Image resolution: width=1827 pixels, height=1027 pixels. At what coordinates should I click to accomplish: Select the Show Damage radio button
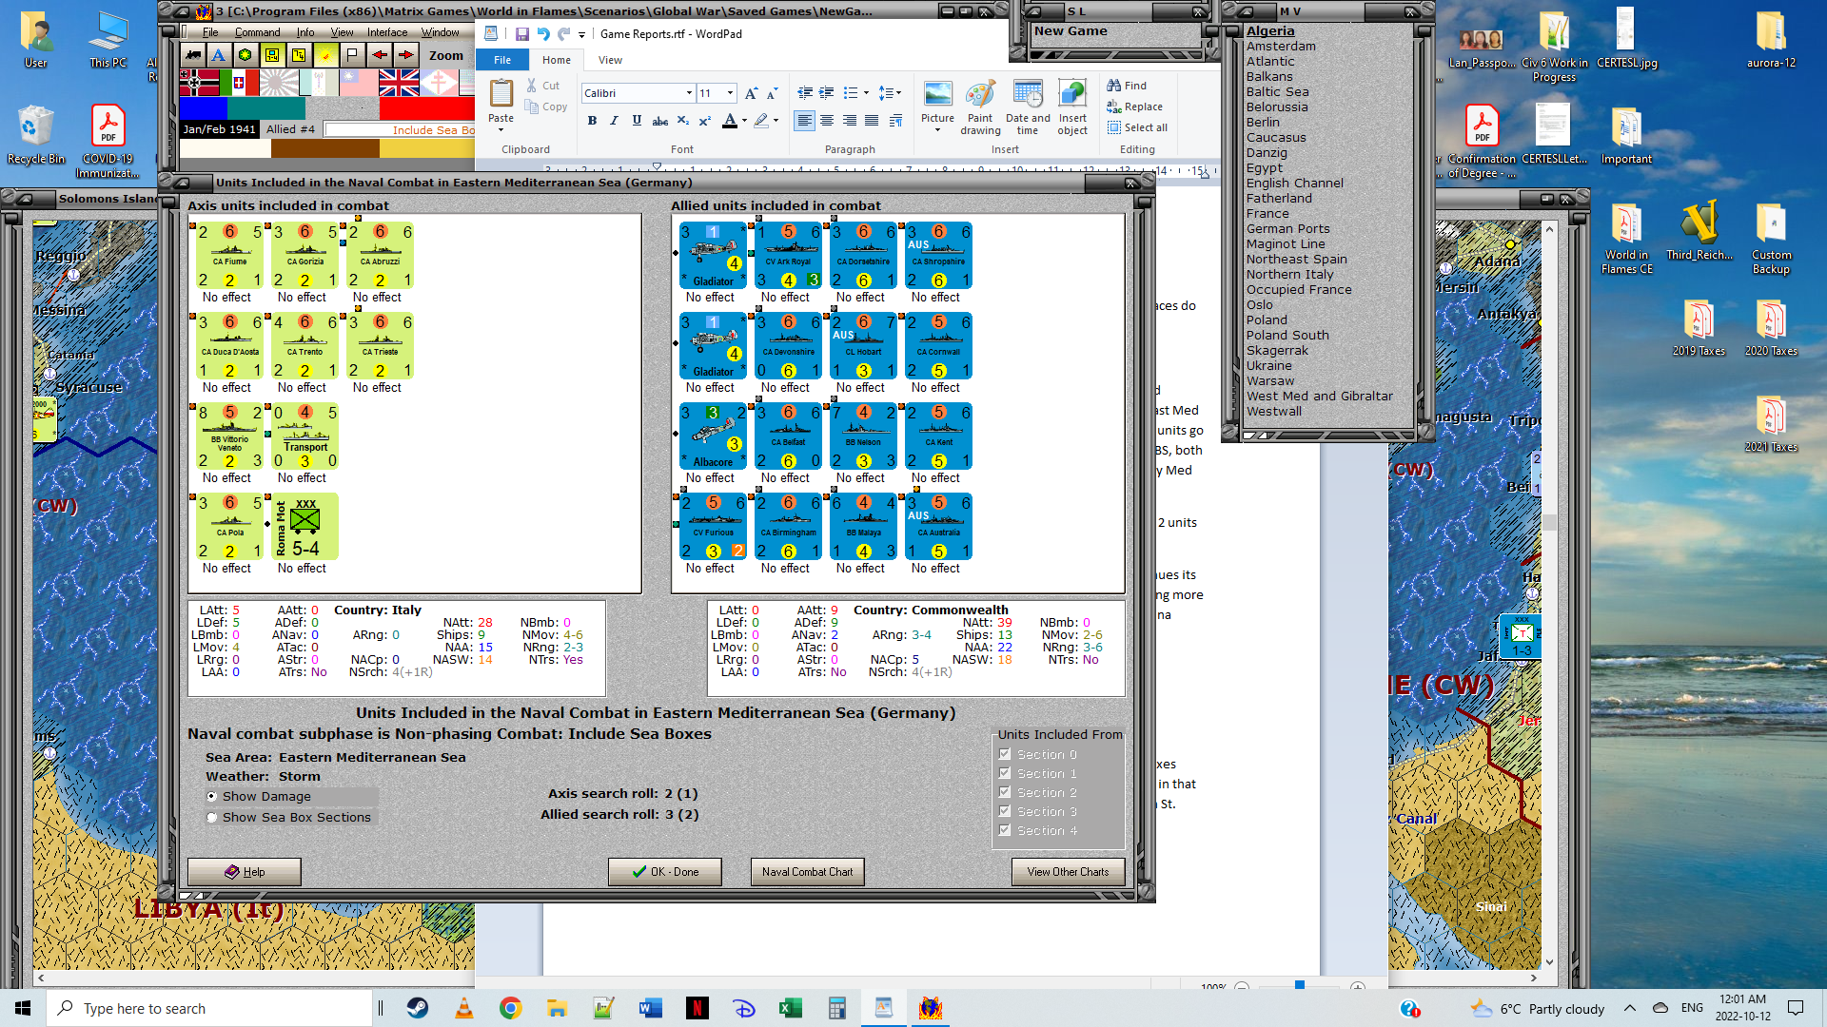(212, 797)
